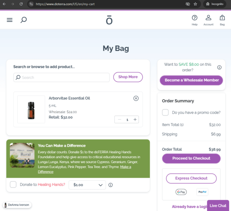Go to doTERRA home logo
Screen dimensions: 231x211
[x=109, y=20]
